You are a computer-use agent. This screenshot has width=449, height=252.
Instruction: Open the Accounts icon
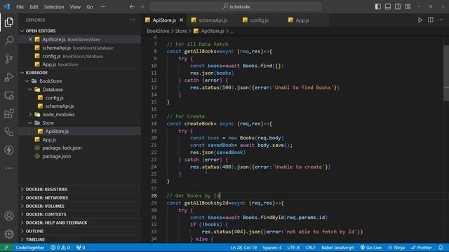[9, 216]
